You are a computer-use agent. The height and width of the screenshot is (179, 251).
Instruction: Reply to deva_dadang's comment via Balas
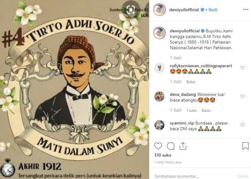(x=206, y=111)
